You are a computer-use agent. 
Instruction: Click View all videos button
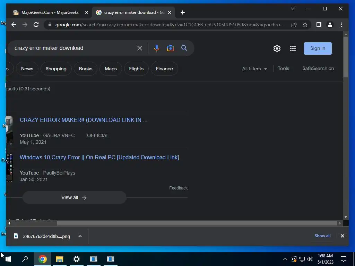pos(74,197)
